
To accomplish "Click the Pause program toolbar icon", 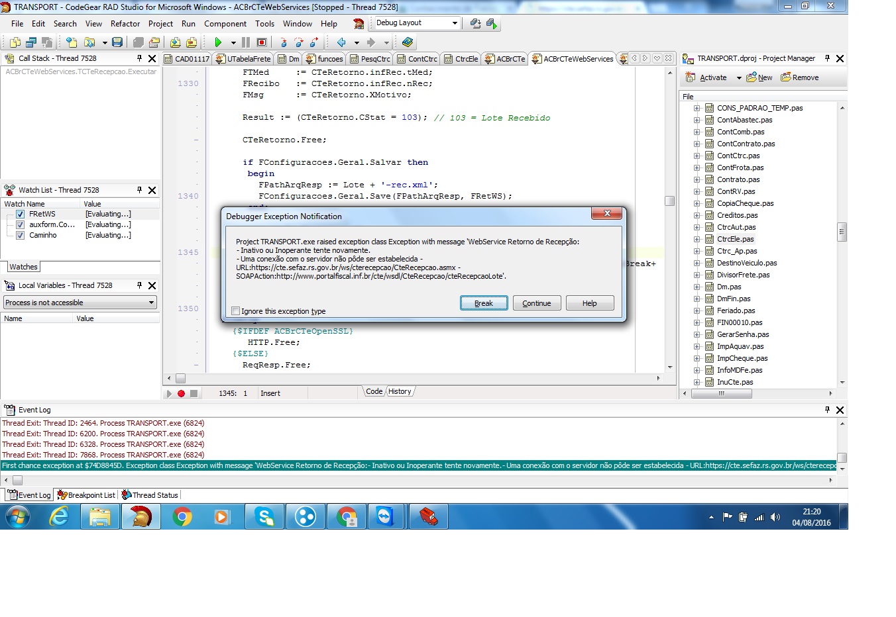I will 246,42.
